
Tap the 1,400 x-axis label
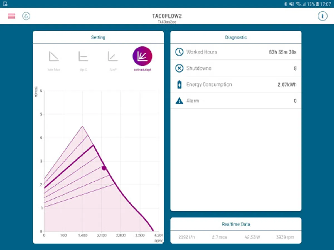pyautogui.click(x=82, y=235)
